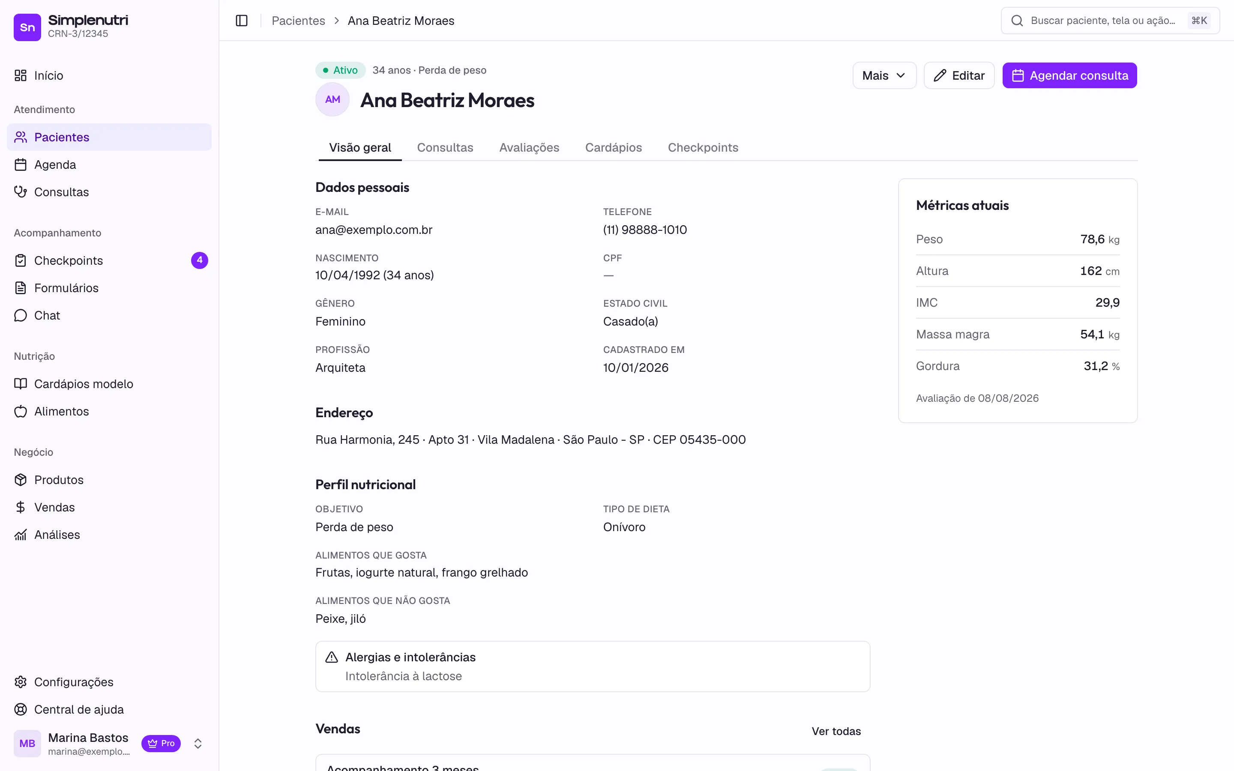Click the Vendas dollar icon
Viewport: 1234px width, 771px height.
point(21,508)
